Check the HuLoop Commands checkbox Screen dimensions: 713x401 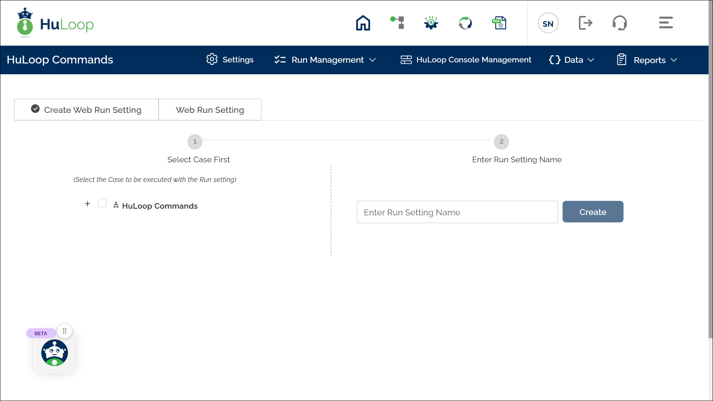pos(102,203)
